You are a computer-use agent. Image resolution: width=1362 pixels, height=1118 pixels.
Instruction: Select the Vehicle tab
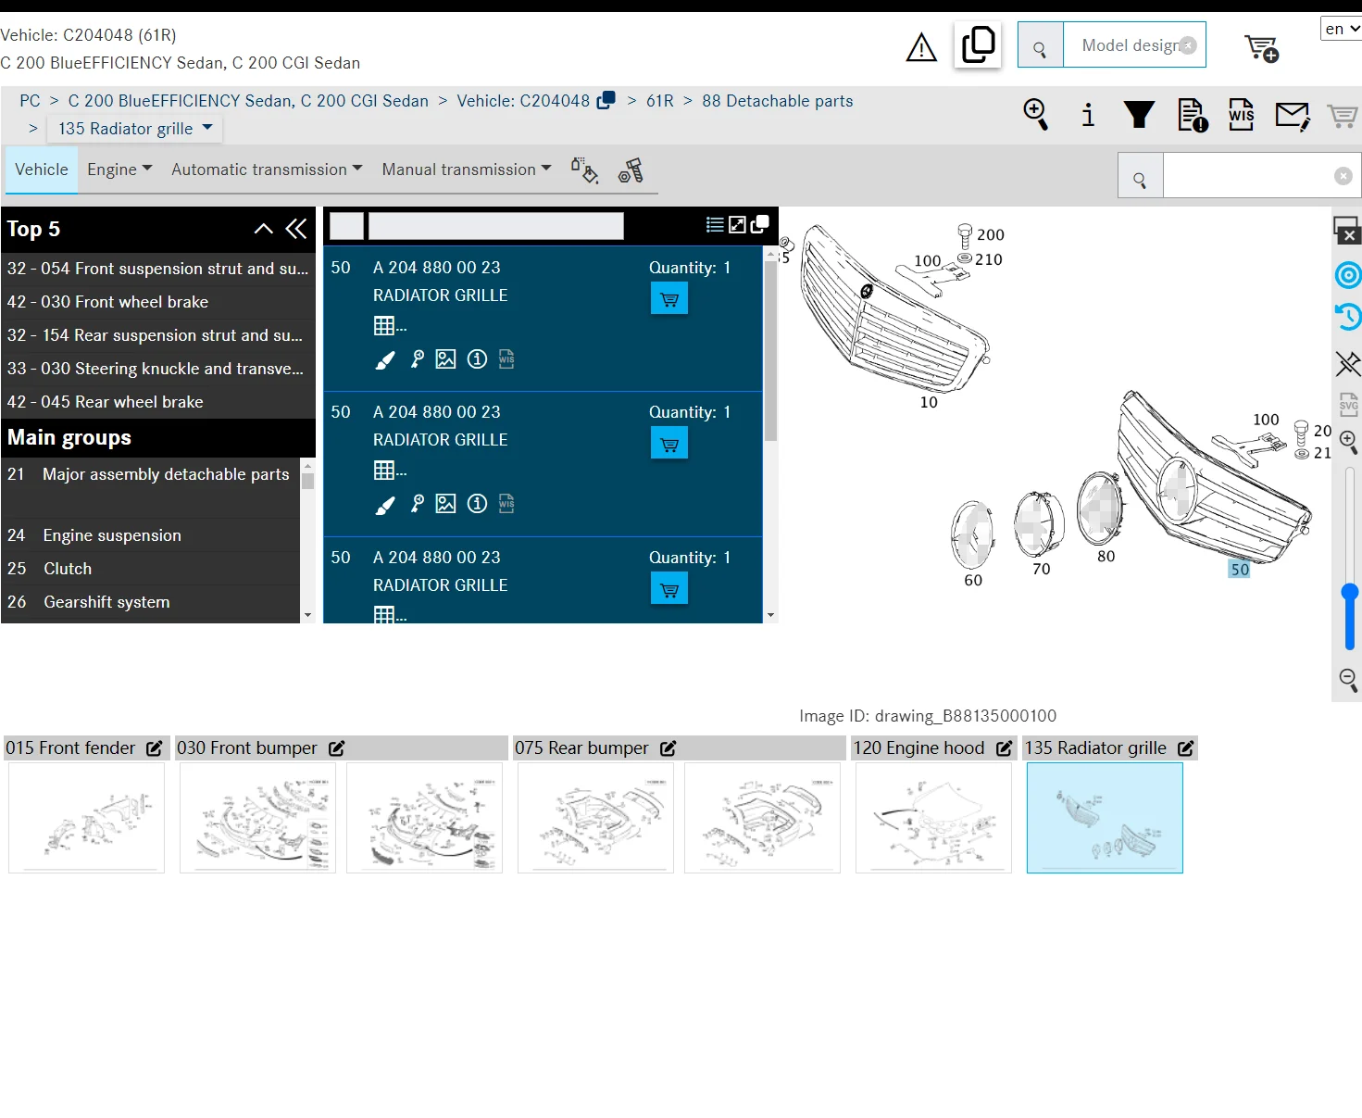42,170
